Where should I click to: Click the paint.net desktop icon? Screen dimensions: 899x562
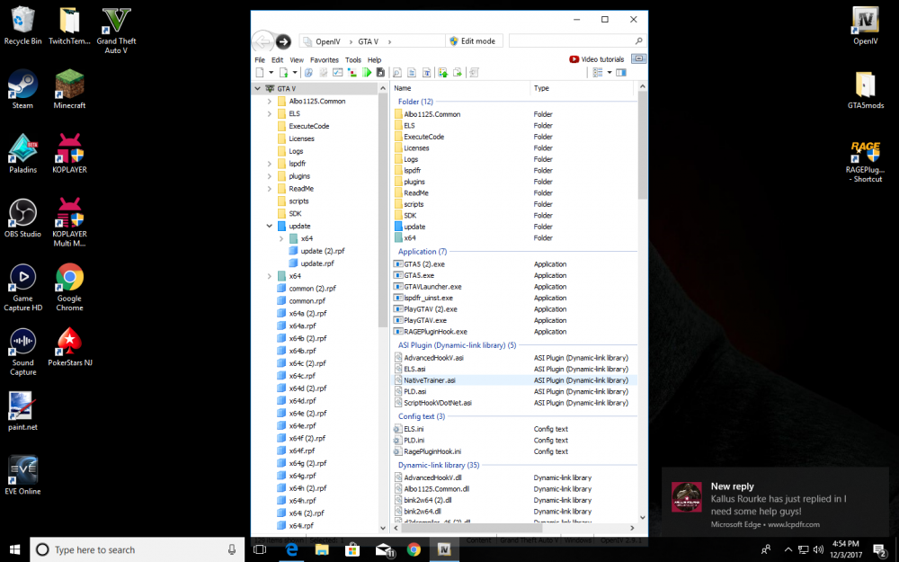pyautogui.click(x=22, y=411)
